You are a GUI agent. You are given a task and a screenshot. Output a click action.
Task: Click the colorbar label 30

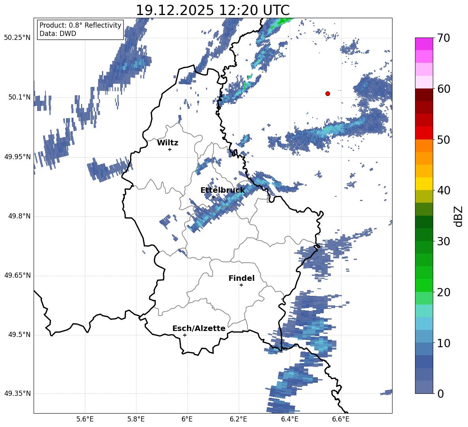tap(443, 241)
